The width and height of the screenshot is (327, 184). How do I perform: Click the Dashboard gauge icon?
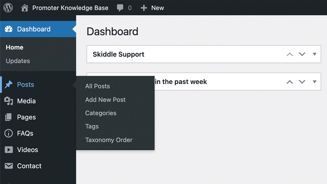pyautogui.click(x=9, y=29)
